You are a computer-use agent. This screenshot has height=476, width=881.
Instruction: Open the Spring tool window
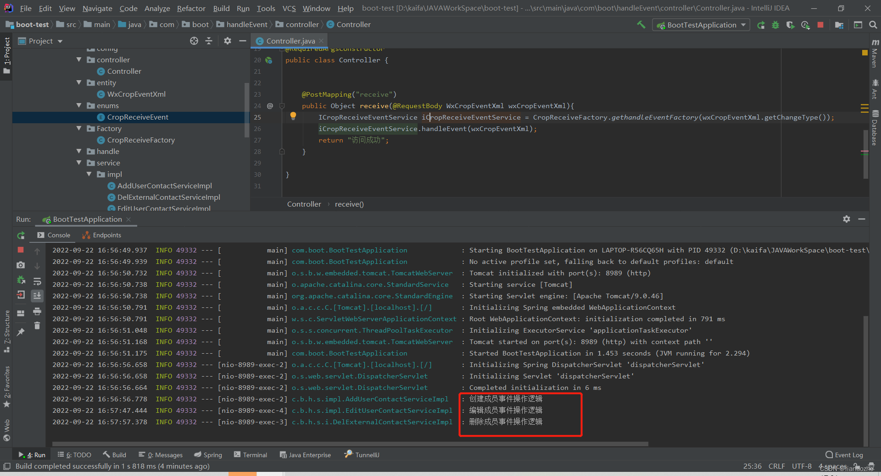(208, 455)
